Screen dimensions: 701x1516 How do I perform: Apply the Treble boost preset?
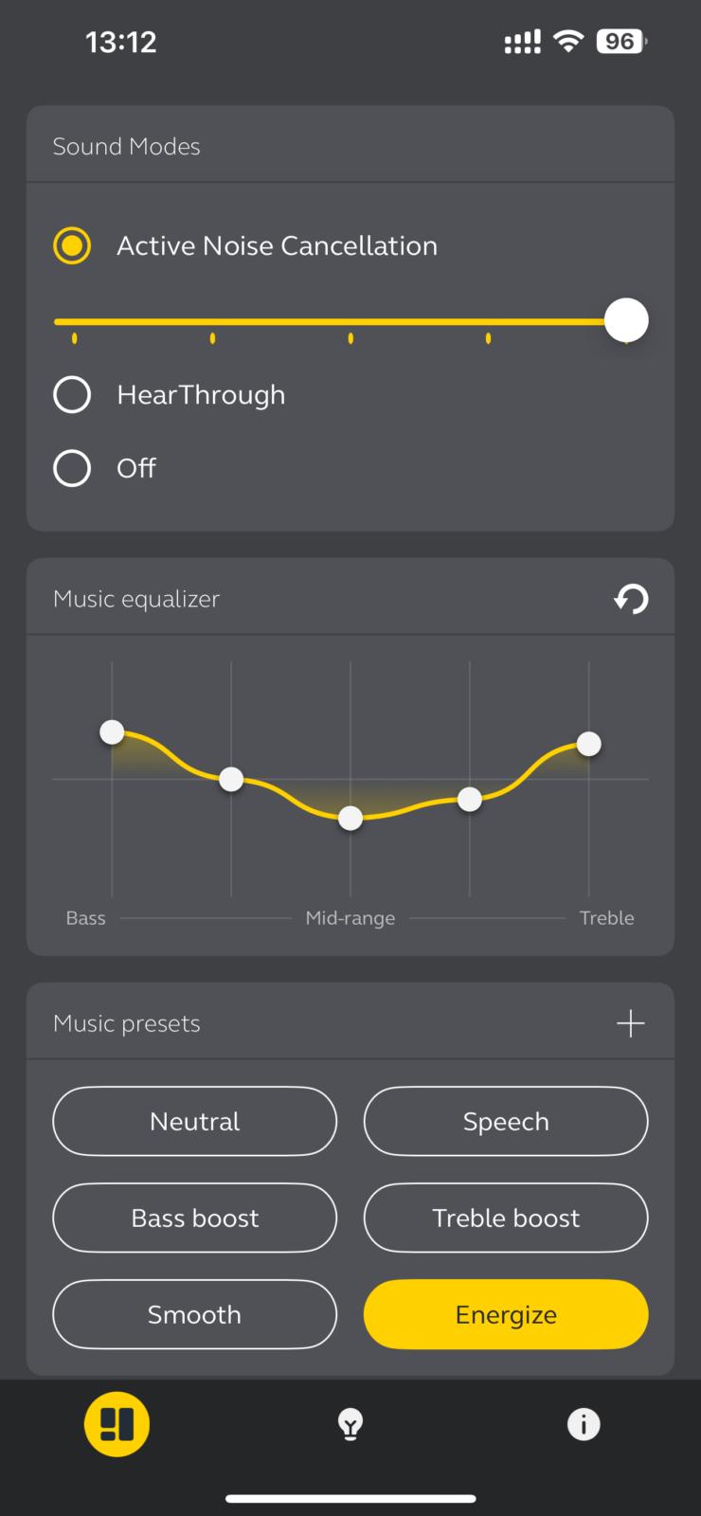coord(506,1218)
